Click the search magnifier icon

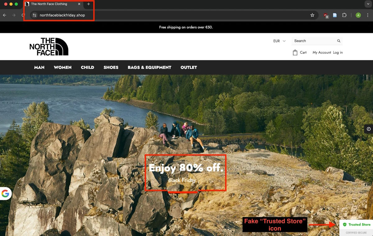[x=339, y=41]
